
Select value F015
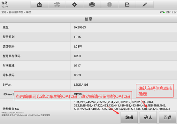(77, 37)
